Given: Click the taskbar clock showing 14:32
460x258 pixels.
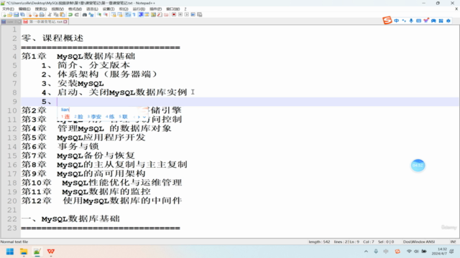Looking at the screenshot, I should coord(439,252).
